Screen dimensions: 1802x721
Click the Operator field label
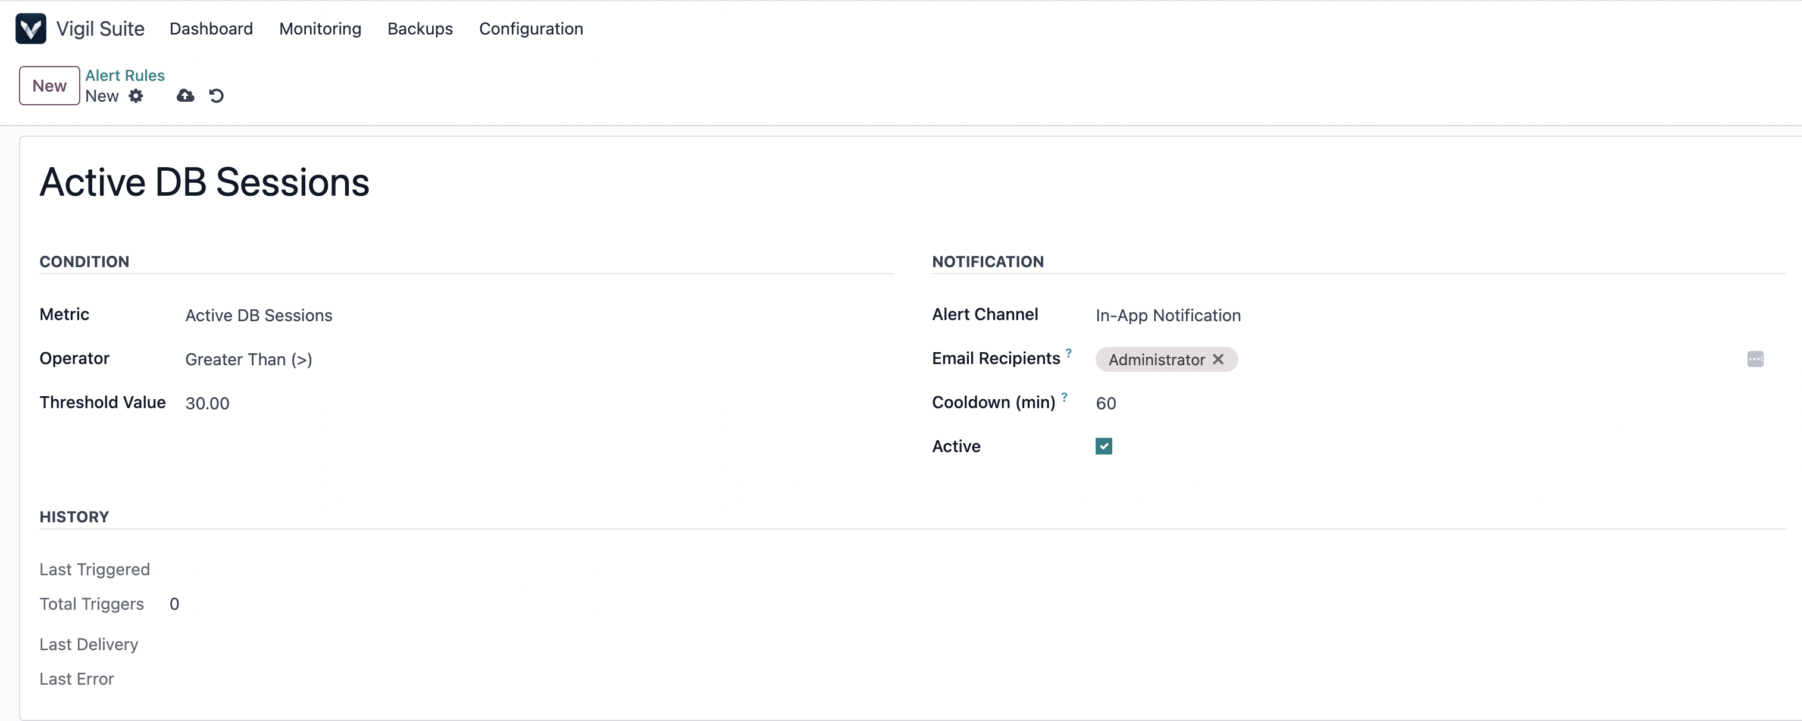(x=74, y=358)
